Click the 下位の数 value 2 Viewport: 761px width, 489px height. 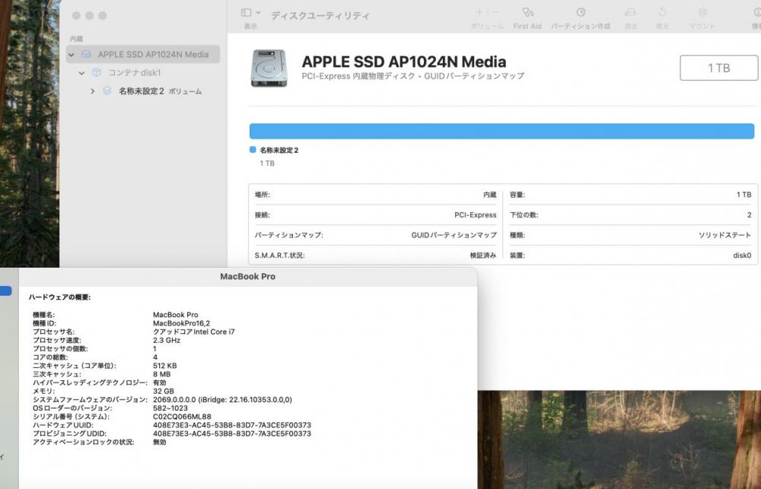[x=749, y=215]
